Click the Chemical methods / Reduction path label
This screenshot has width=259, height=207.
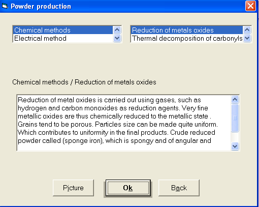tap(84, 82)
